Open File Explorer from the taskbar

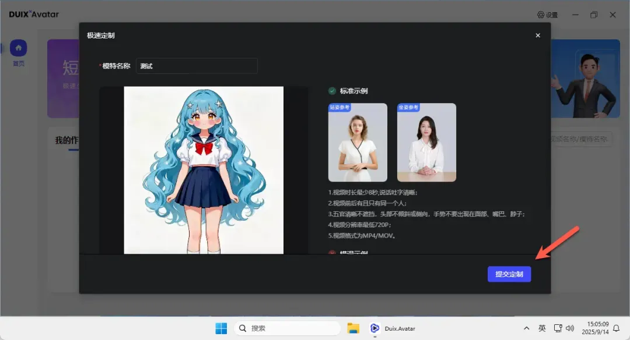point(353,328)
